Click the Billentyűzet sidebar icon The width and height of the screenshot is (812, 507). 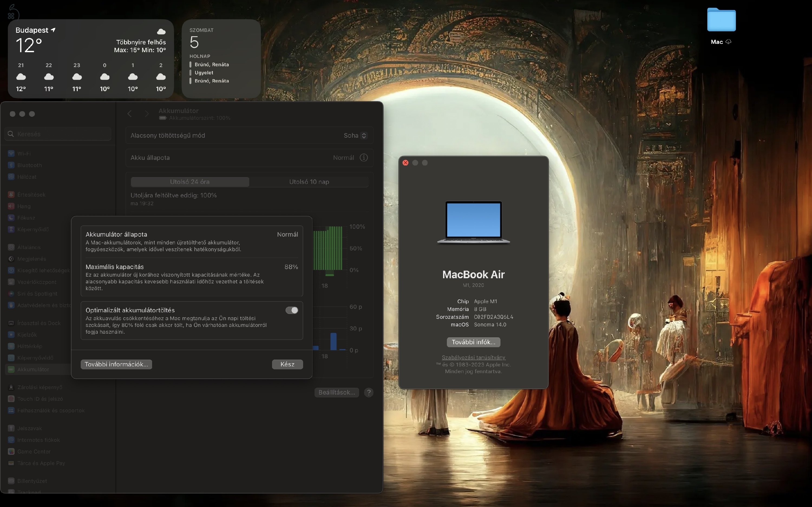11,481
